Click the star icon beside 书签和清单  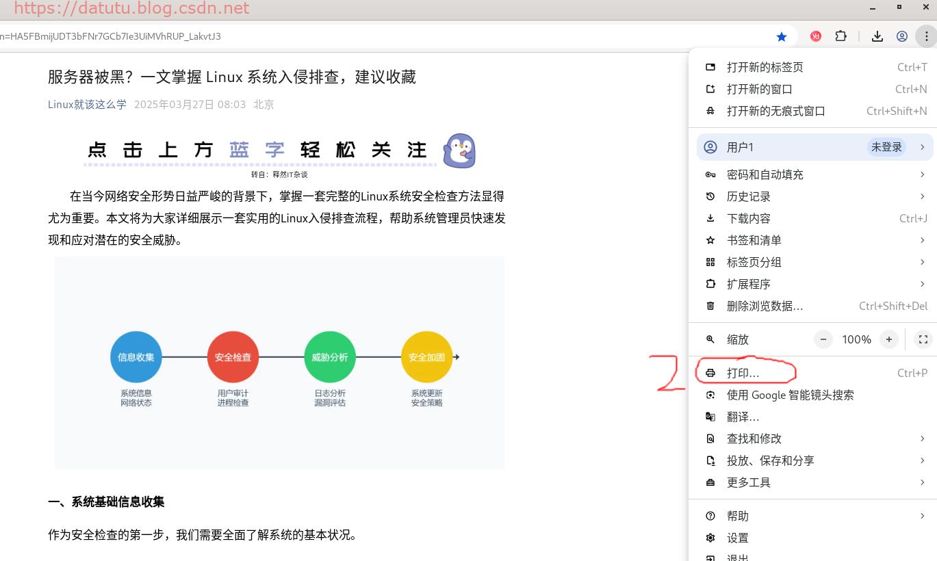(x=710, y=240)
